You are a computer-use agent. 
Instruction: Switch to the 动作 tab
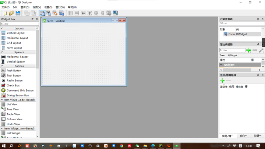[x=244, y=136]
